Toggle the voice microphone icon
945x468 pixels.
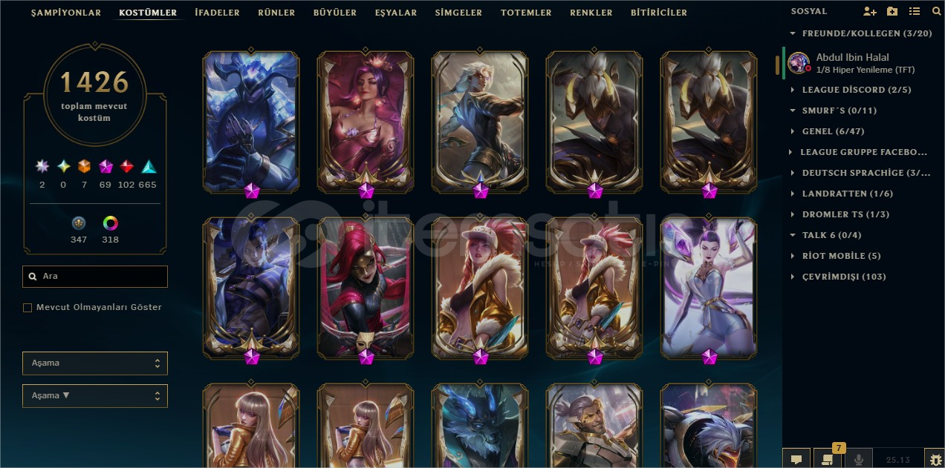click(859, 459)
